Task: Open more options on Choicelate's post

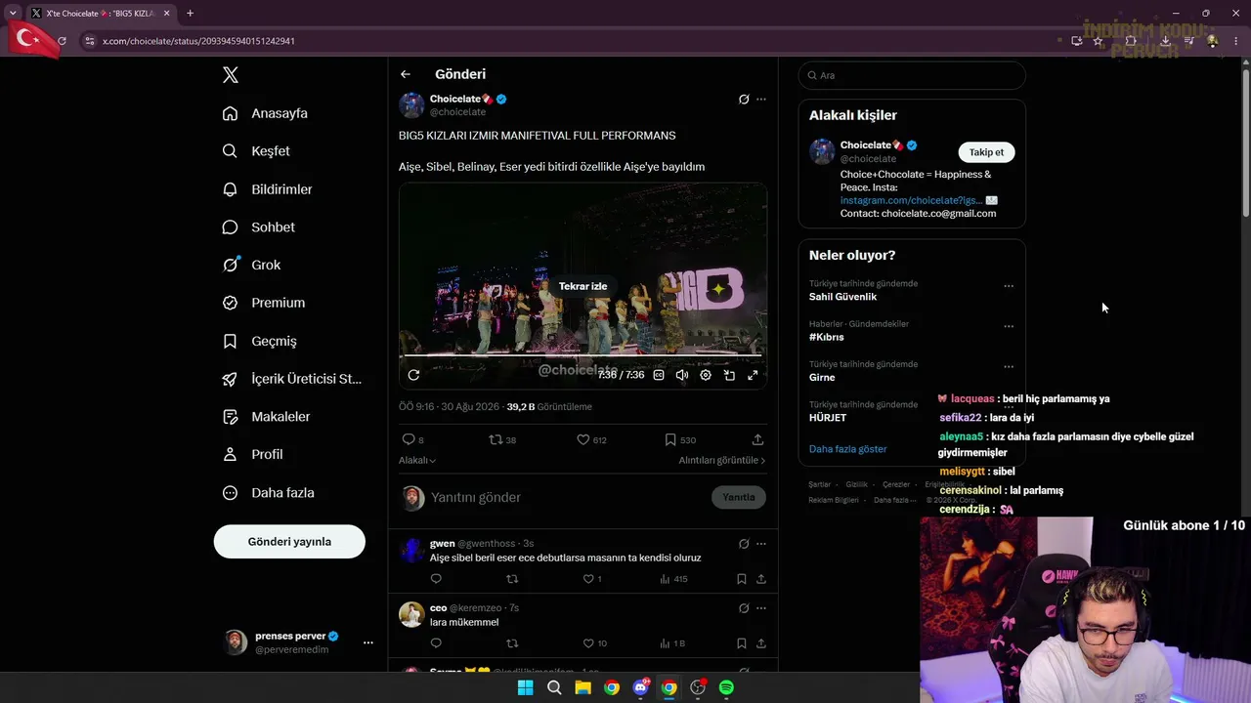Action: tap(761, 99)
